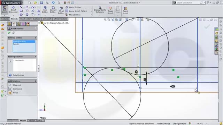The width and height of the screenshot is (223, 125).
Task: Expand the Line tool dropdown arrow
Action: (24, 7)
